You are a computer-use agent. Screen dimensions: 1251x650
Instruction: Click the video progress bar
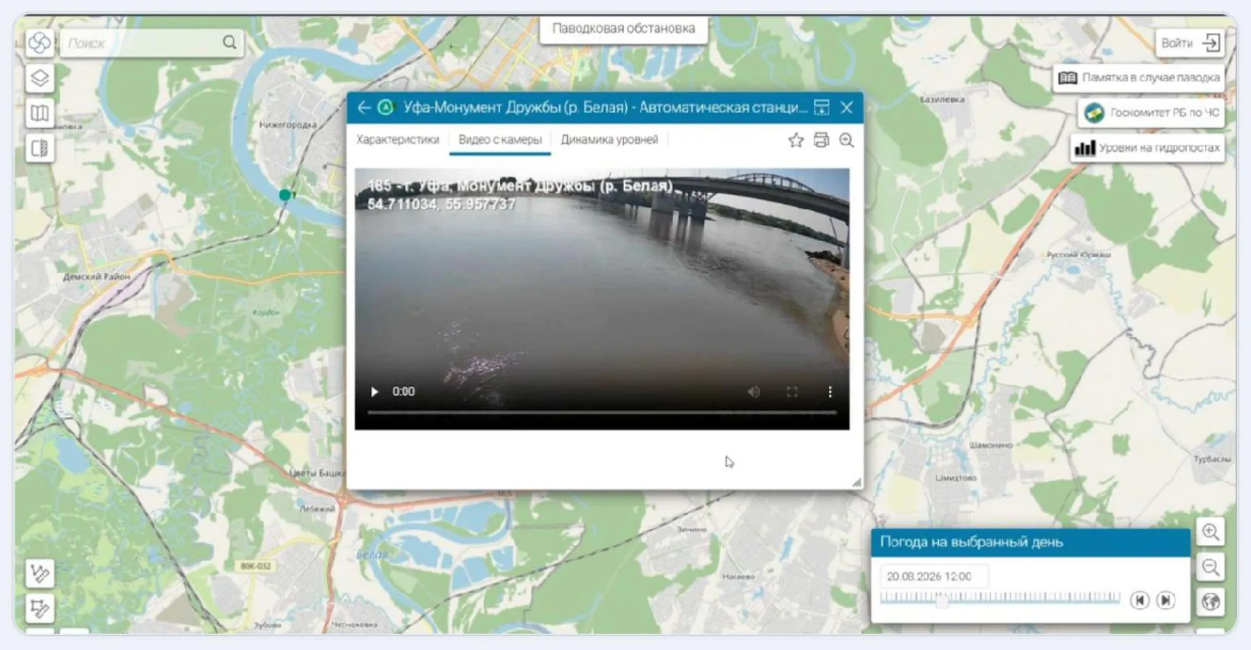point(602,412)
